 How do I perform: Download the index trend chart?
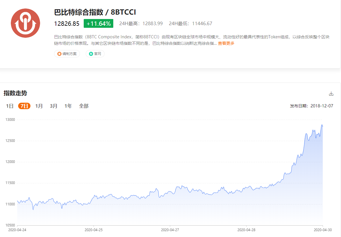(331, 94)
